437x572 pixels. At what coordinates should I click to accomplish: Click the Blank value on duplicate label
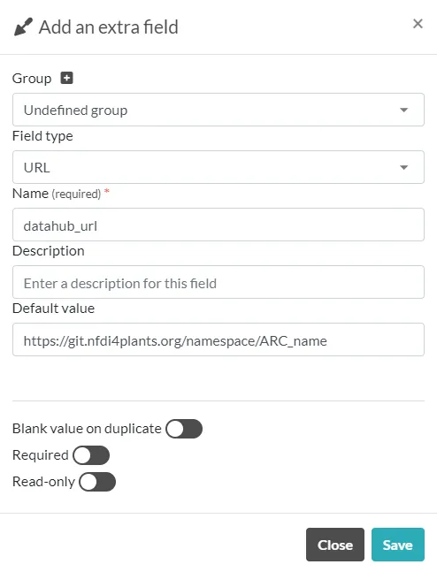[87, 429]
